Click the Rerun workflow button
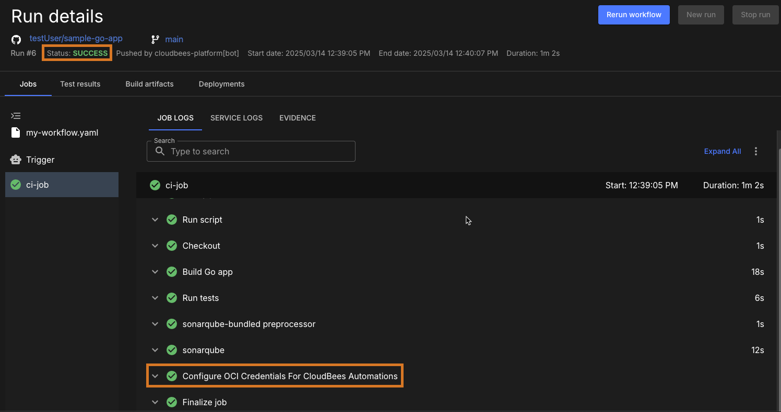The image size is (781, 412). 634,15
